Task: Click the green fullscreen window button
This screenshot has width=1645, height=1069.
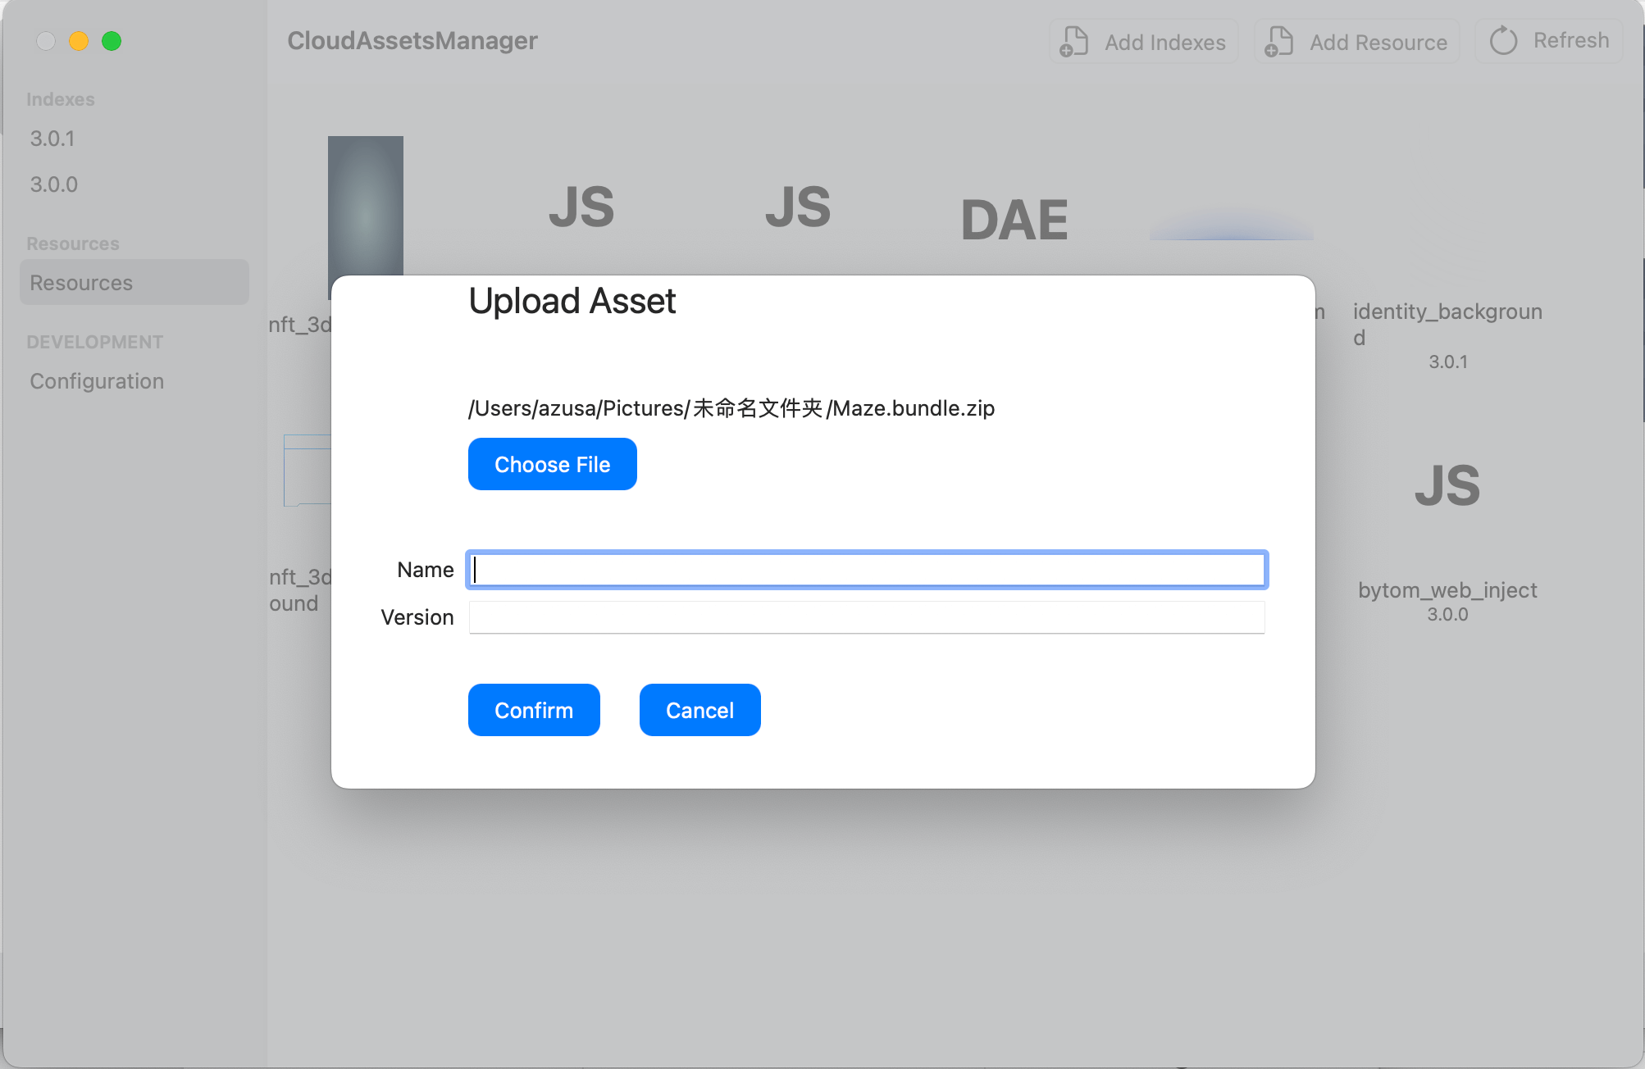Action: (x=112, y=41)
